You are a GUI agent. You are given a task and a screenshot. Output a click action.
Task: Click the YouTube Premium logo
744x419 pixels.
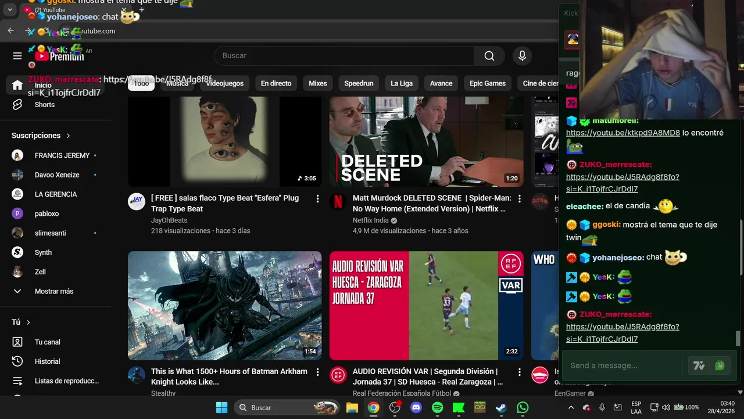pyautogui.click(x=59, y=56)
